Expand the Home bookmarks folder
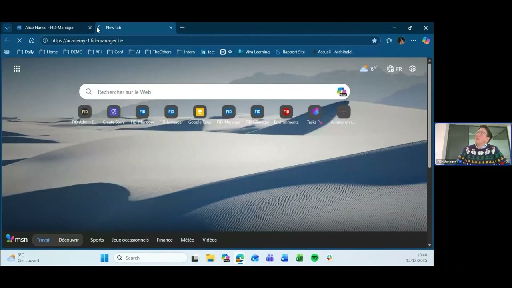The height and width of the screenshot is (288, 512). (48, 52)
